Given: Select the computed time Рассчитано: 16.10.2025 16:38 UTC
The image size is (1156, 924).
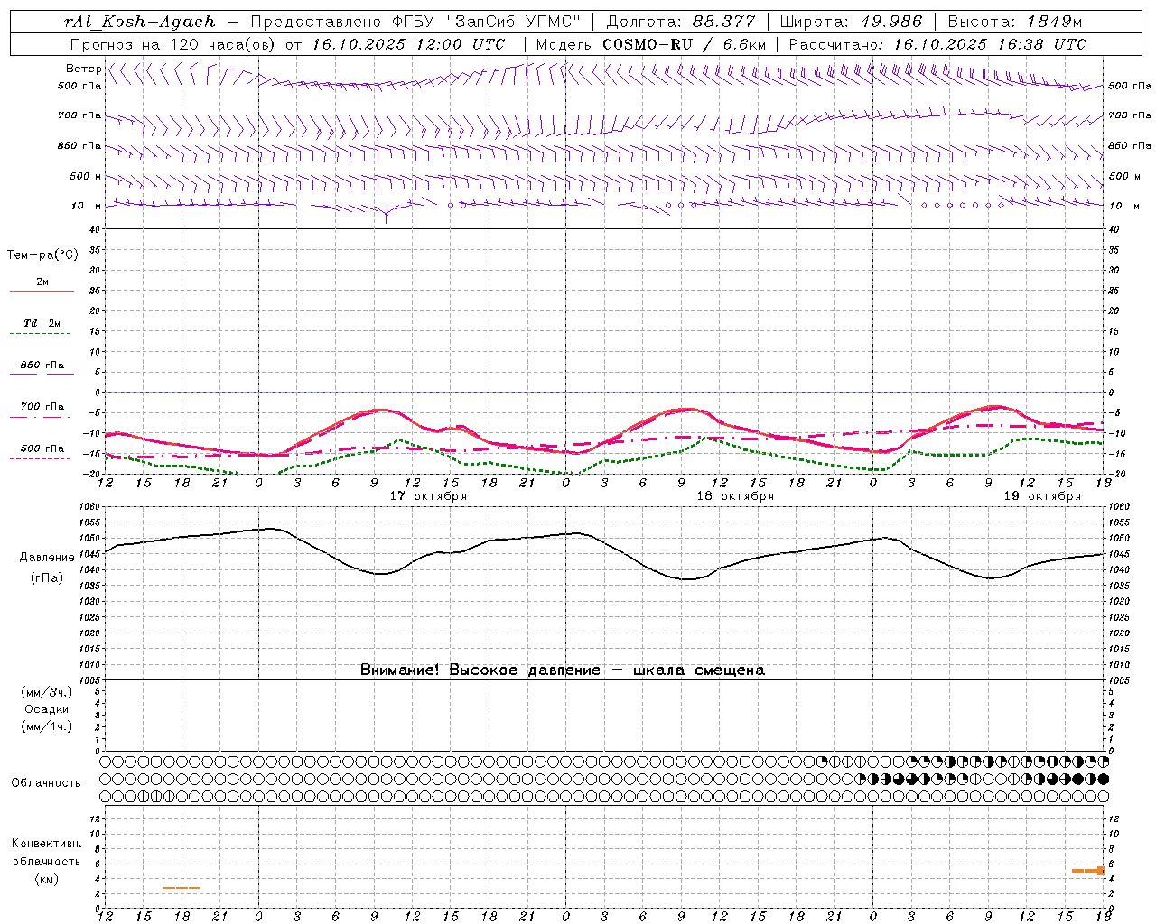Looking at the screenshot, I should click(937, 44).
